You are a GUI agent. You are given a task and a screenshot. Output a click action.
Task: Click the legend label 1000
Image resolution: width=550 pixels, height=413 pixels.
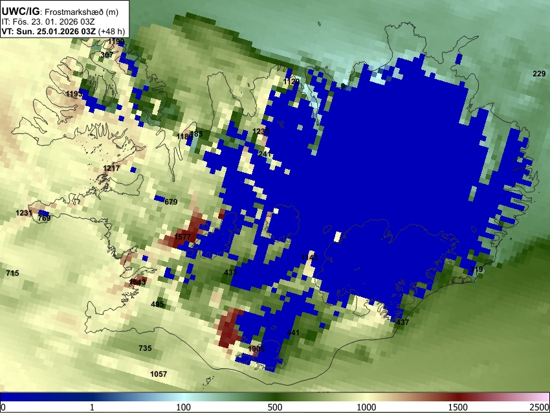point(366,407)
